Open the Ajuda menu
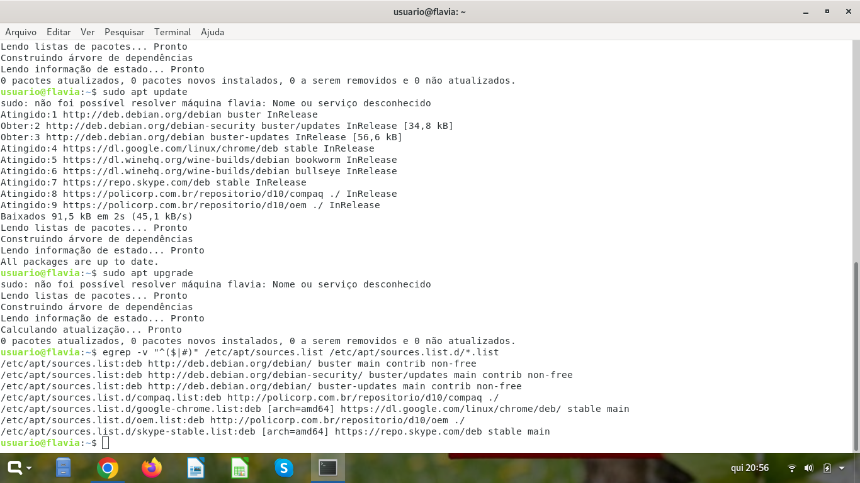The image size is (860, 483). pos(212,32)
